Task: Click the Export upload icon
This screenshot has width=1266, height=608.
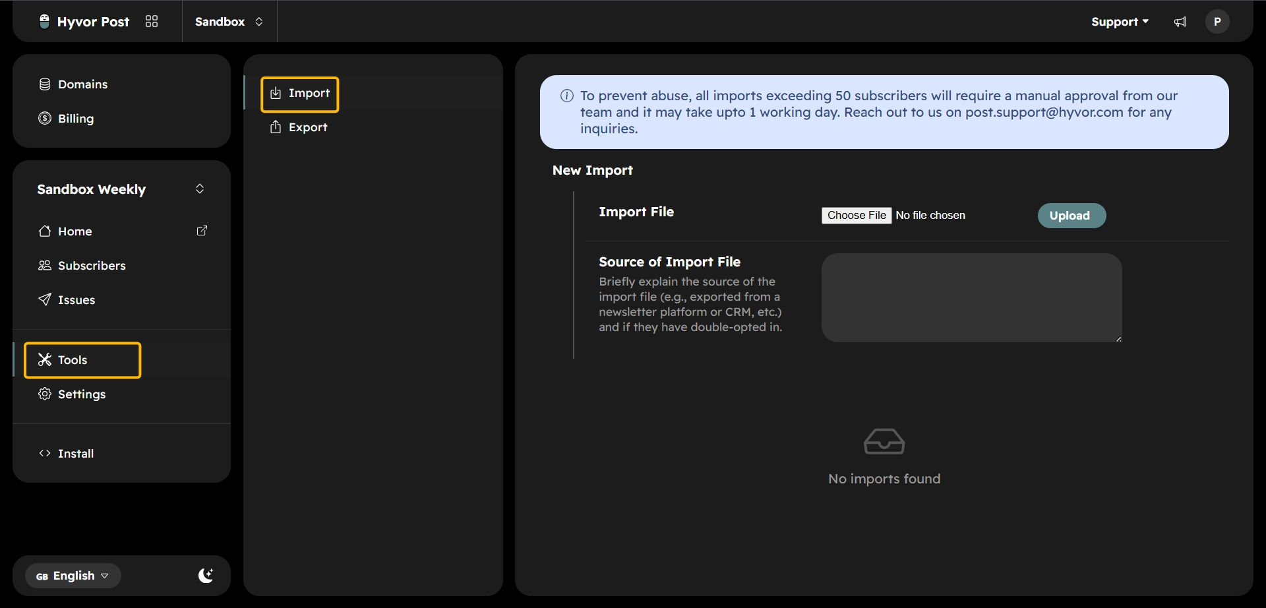Action: [x=276, y=127]
